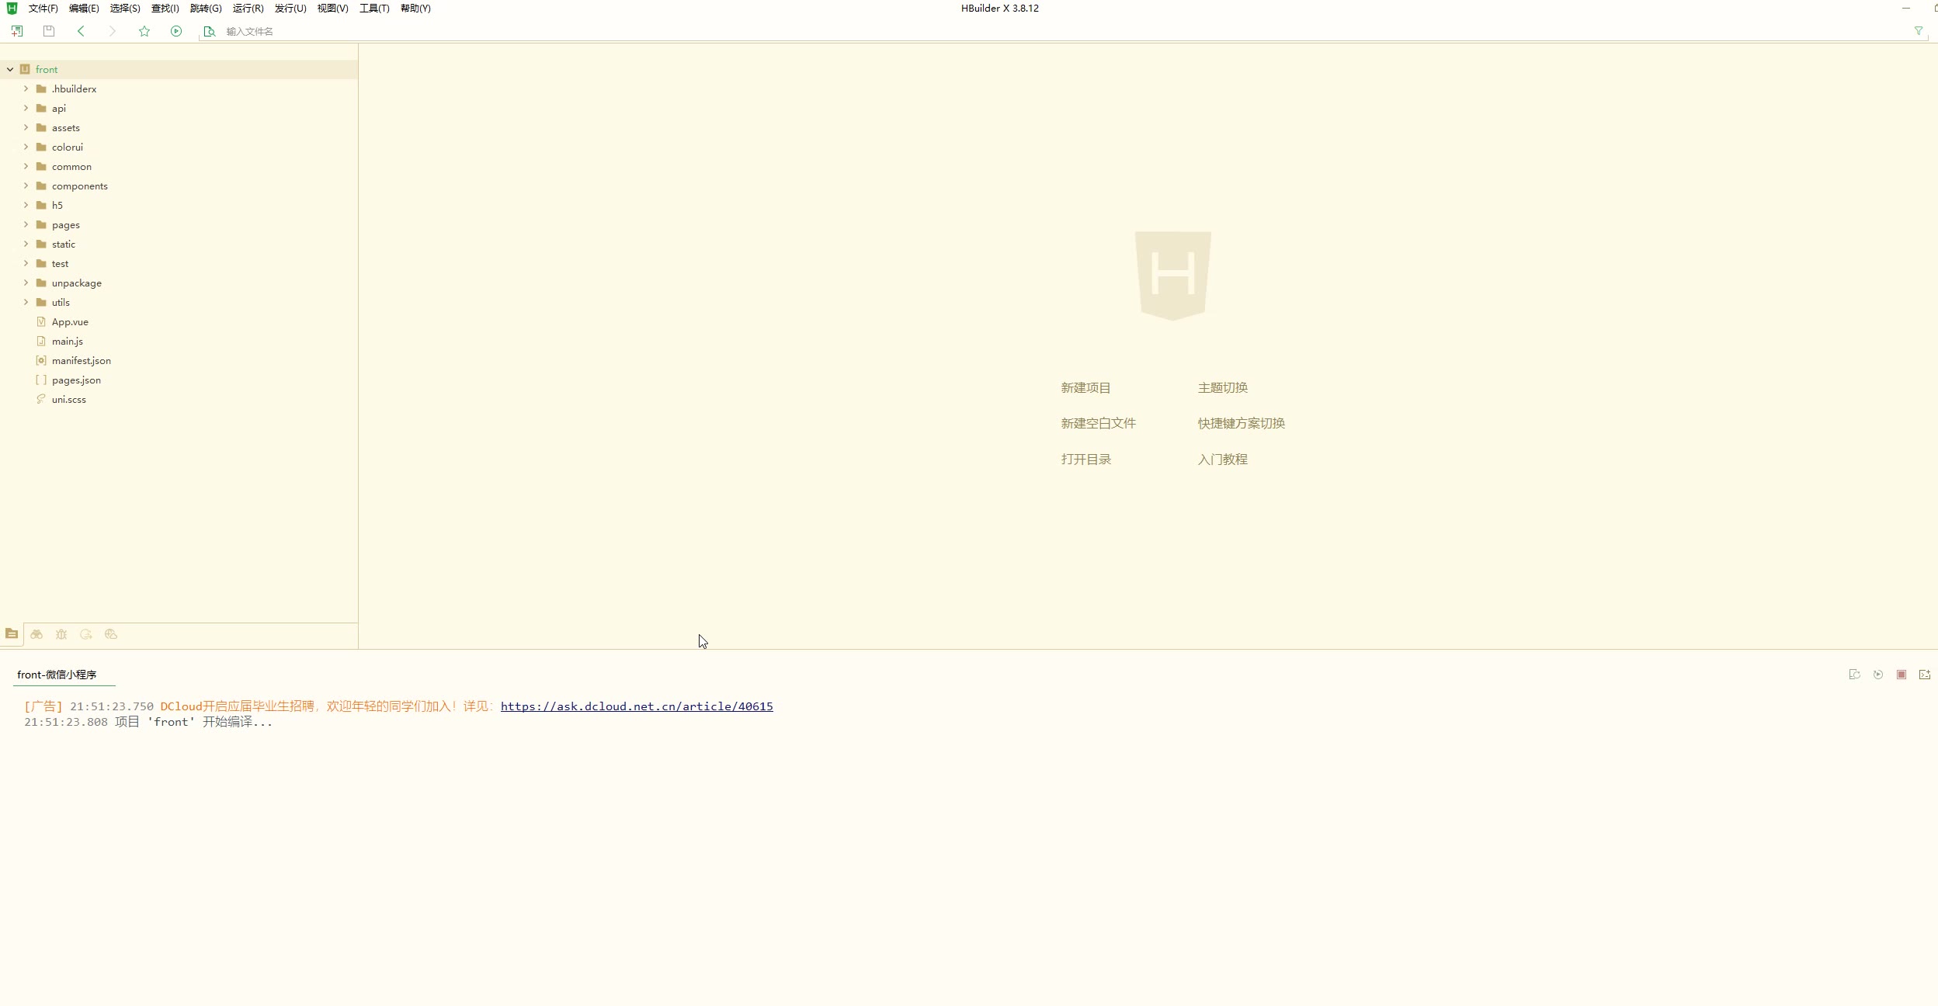Select the pages.json file name
This screenshot has width=1938, height=1006.
[76, 380]
